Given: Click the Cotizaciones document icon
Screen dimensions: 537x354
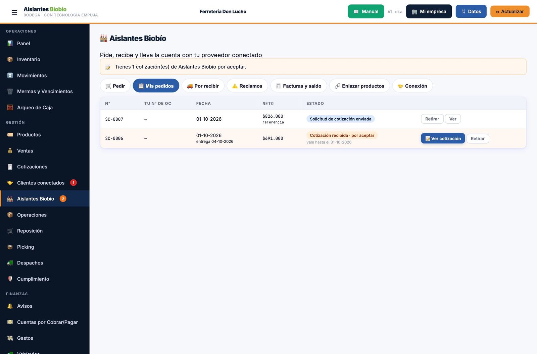Looking at the screenshot, I should coord(10,167).
